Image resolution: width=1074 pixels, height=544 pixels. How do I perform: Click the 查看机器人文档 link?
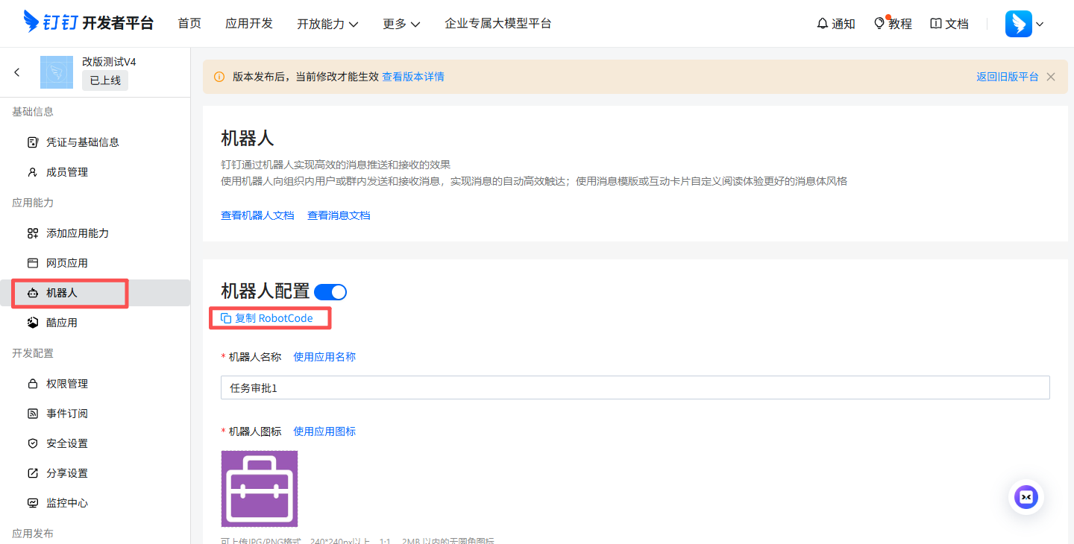257,215
